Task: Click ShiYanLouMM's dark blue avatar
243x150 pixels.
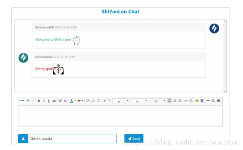Action: click(x=214, y=28)
